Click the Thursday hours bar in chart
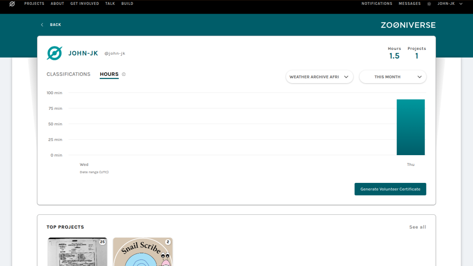Image resolution: width=473 pixels, height=266 pixels. tap(411, 127)
